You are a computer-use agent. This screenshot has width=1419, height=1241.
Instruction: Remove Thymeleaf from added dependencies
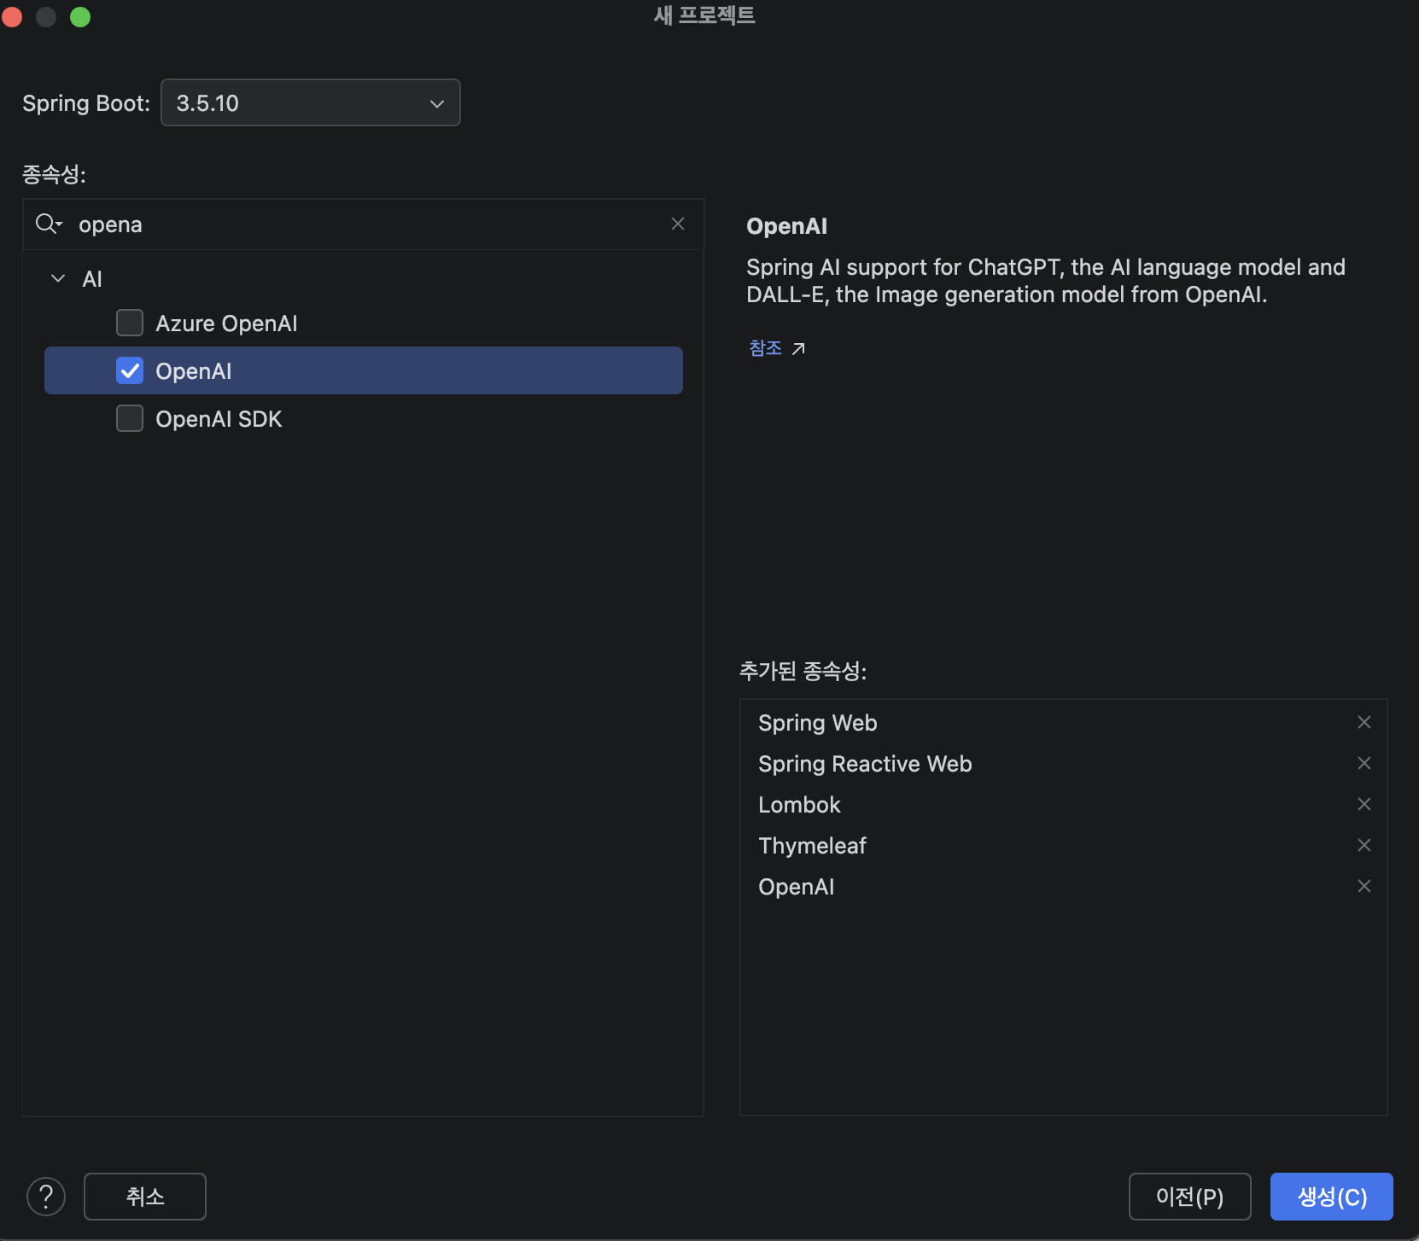1364,845
